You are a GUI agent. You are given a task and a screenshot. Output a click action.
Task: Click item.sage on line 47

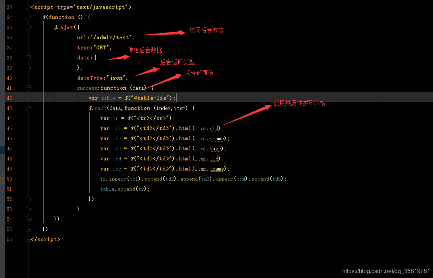pos(209,149)
